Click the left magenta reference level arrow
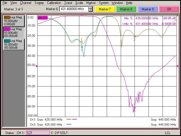The width and height of the screenshot is (181, 136). click(x=37, y=66)
